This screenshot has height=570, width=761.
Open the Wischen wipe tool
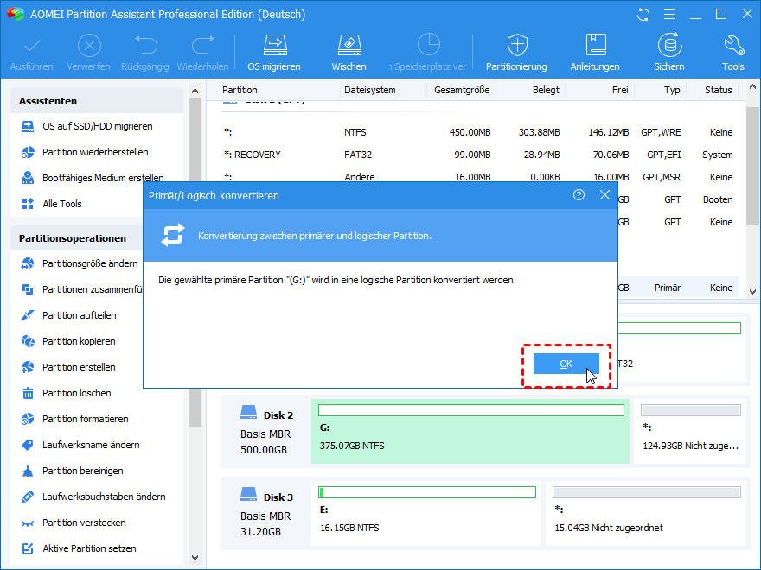coord(349,53)
